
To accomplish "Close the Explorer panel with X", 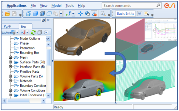I will click(48, 20).
